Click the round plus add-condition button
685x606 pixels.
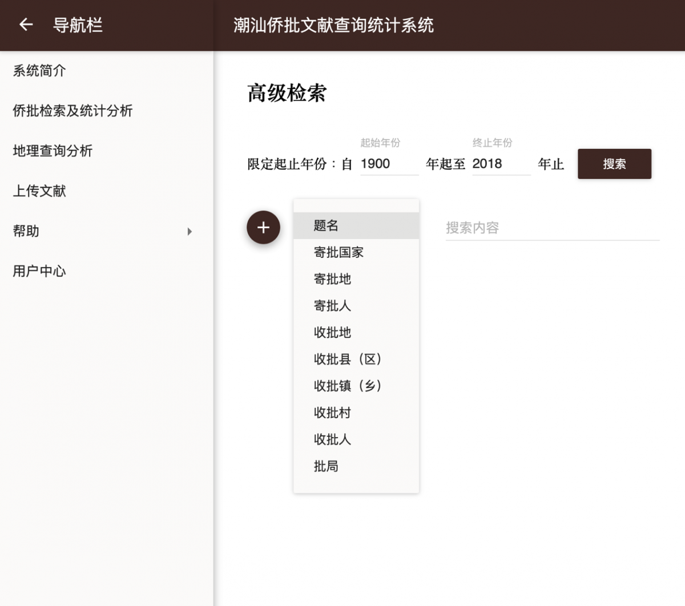click(x=263, y=228)
